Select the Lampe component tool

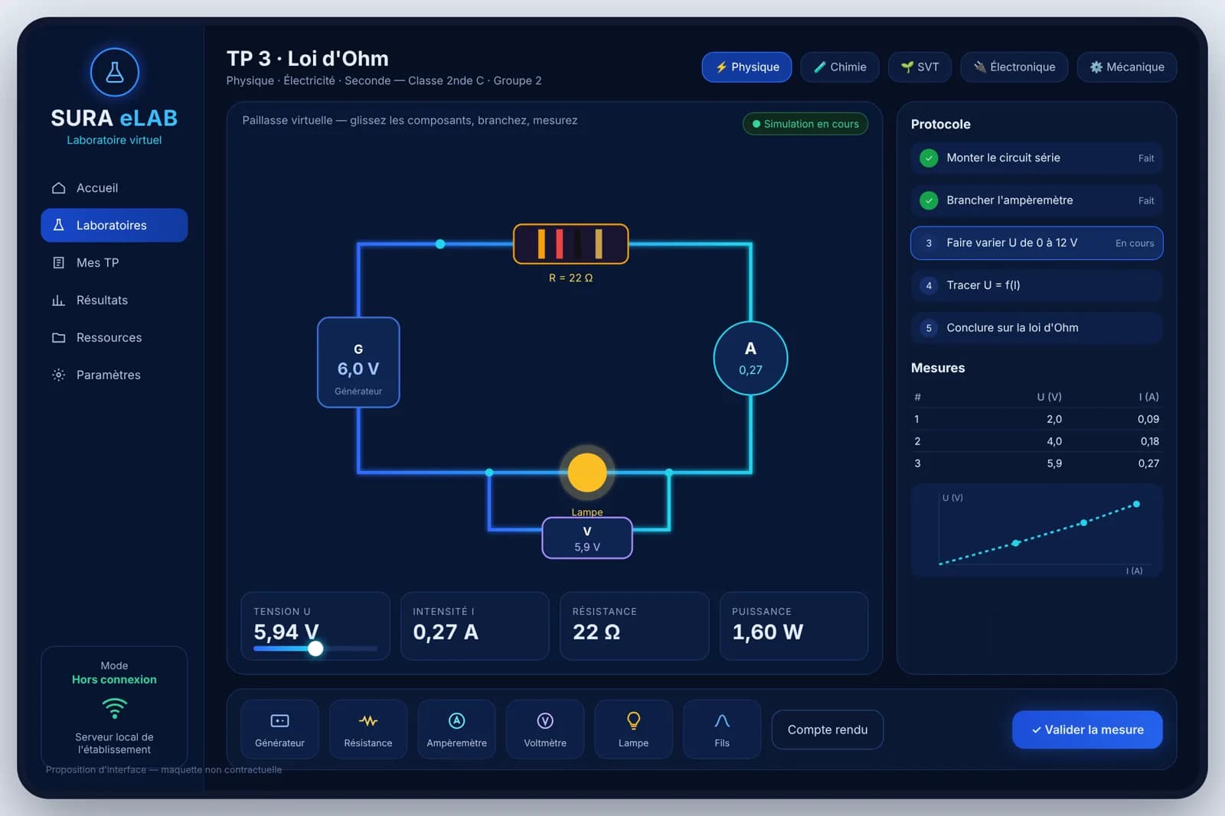(633, 730)
